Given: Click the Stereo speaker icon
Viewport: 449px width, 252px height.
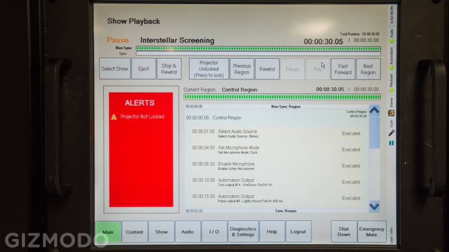Looking at the screenshot, I should (x=391, y=113).
